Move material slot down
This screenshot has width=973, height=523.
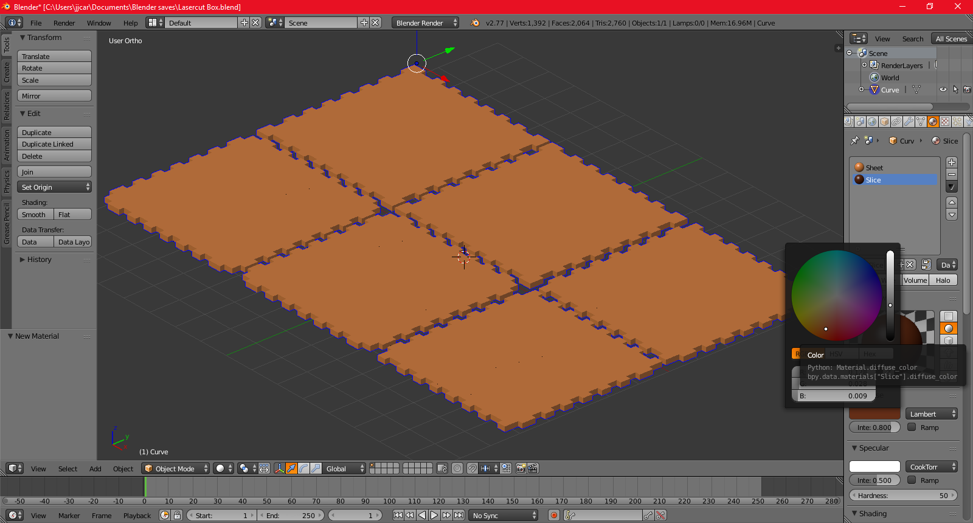click(x=952, y=215)
